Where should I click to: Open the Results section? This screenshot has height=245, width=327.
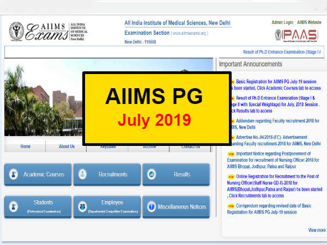176,174
